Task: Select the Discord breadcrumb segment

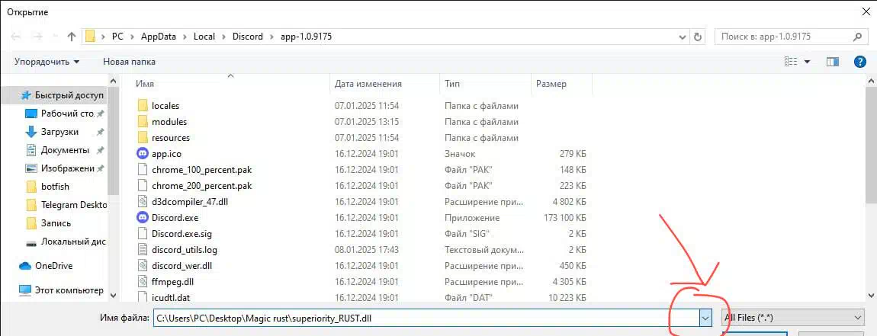Action: [247, 37]
